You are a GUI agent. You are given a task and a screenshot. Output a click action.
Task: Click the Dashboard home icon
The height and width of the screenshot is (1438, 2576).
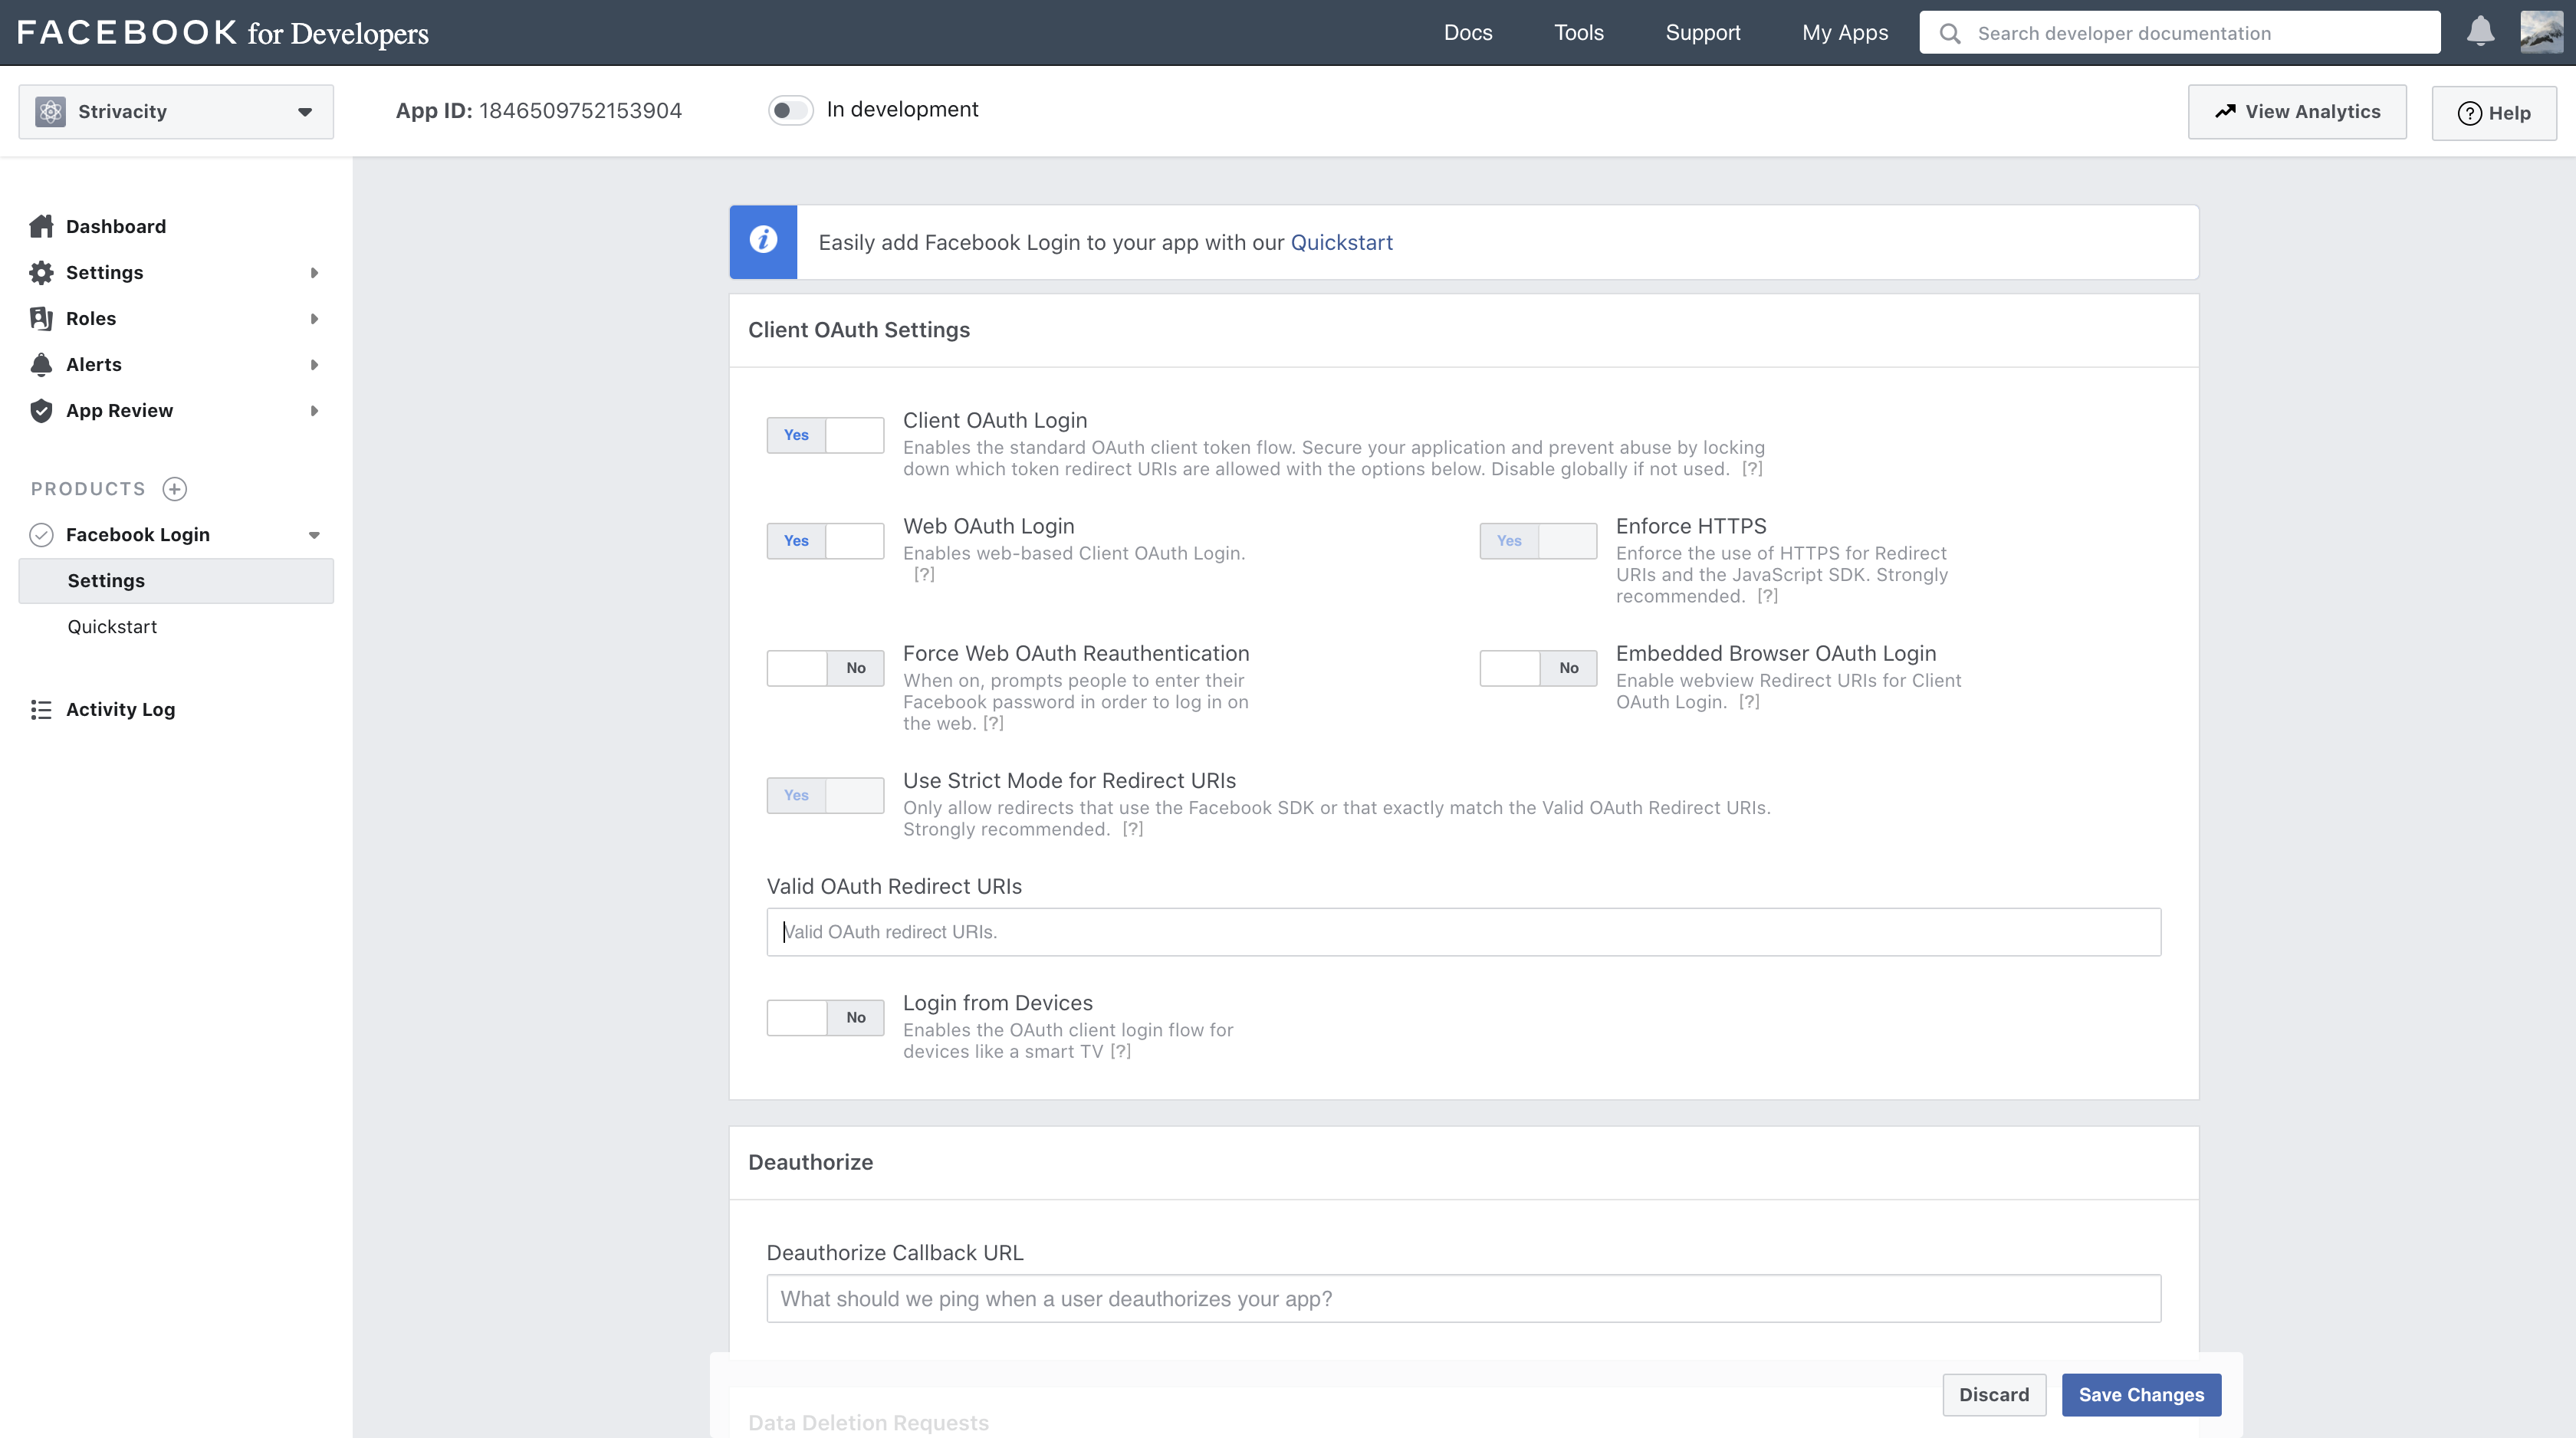(41, 227)
